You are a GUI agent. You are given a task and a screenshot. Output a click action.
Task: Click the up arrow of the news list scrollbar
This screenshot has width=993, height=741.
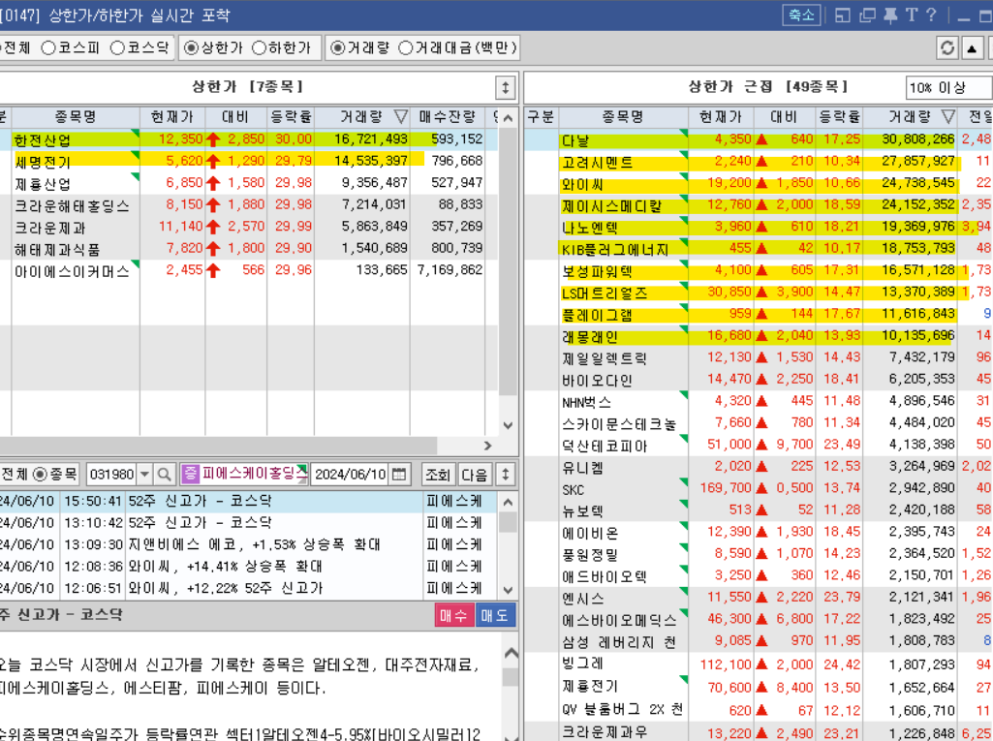tap(508, 502)
